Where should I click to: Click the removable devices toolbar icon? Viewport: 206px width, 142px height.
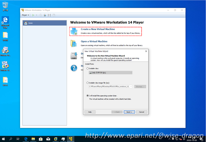[x=45, y=15]
